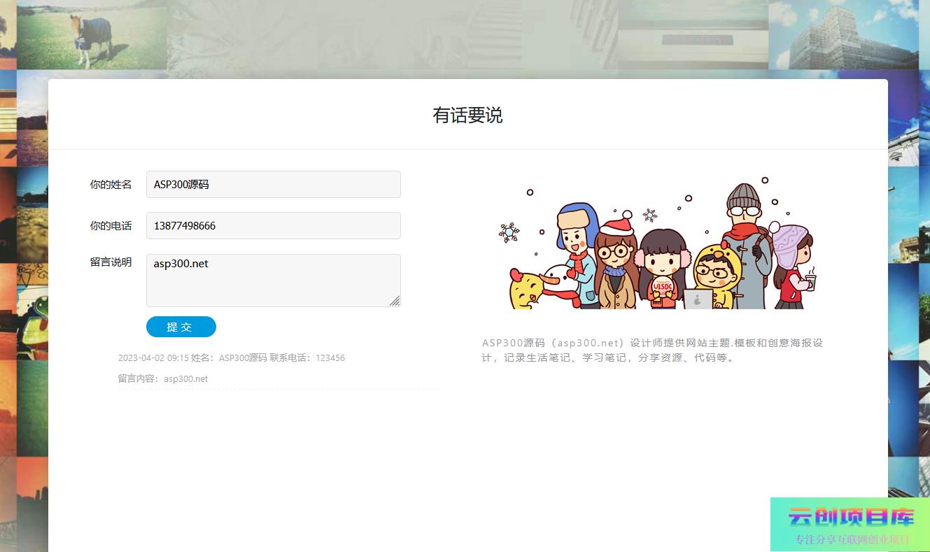930x552 pixels.
Task: Select the girl with the red Santa hat
Action: [616, 259]
